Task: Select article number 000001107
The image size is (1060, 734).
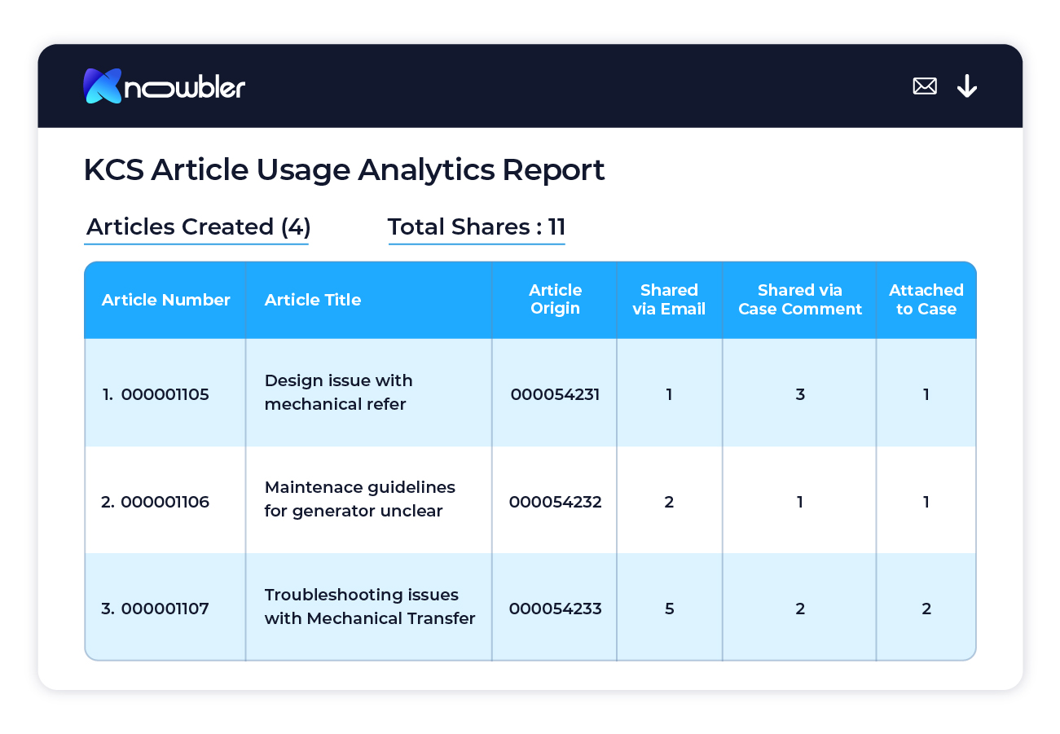Action: point(165,609)
